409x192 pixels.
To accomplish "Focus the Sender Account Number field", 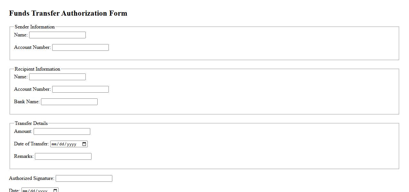I will coord(80,48).
